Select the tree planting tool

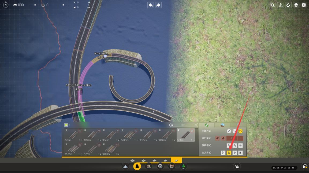click(x=183, y=167)
